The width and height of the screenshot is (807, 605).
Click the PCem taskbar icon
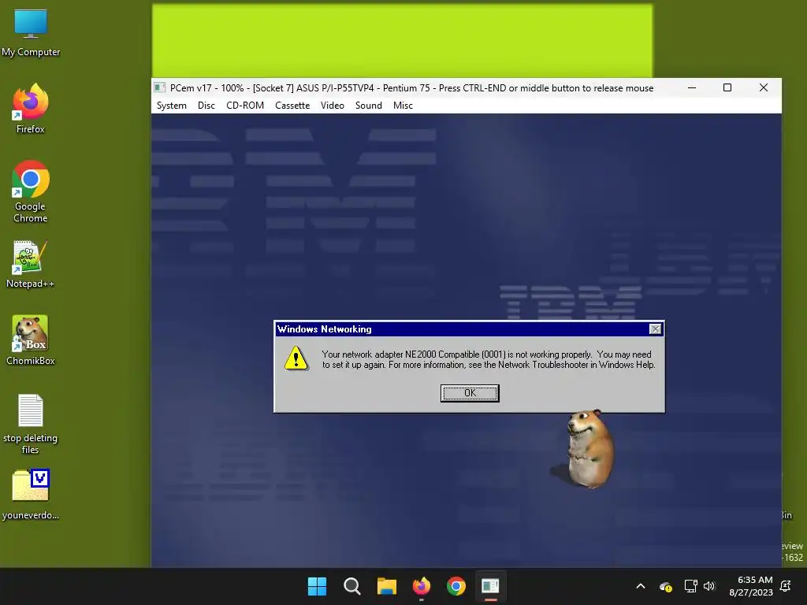[x=490, y=586]
